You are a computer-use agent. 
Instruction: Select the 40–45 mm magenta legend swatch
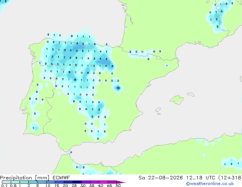click(x=103, y=182)
